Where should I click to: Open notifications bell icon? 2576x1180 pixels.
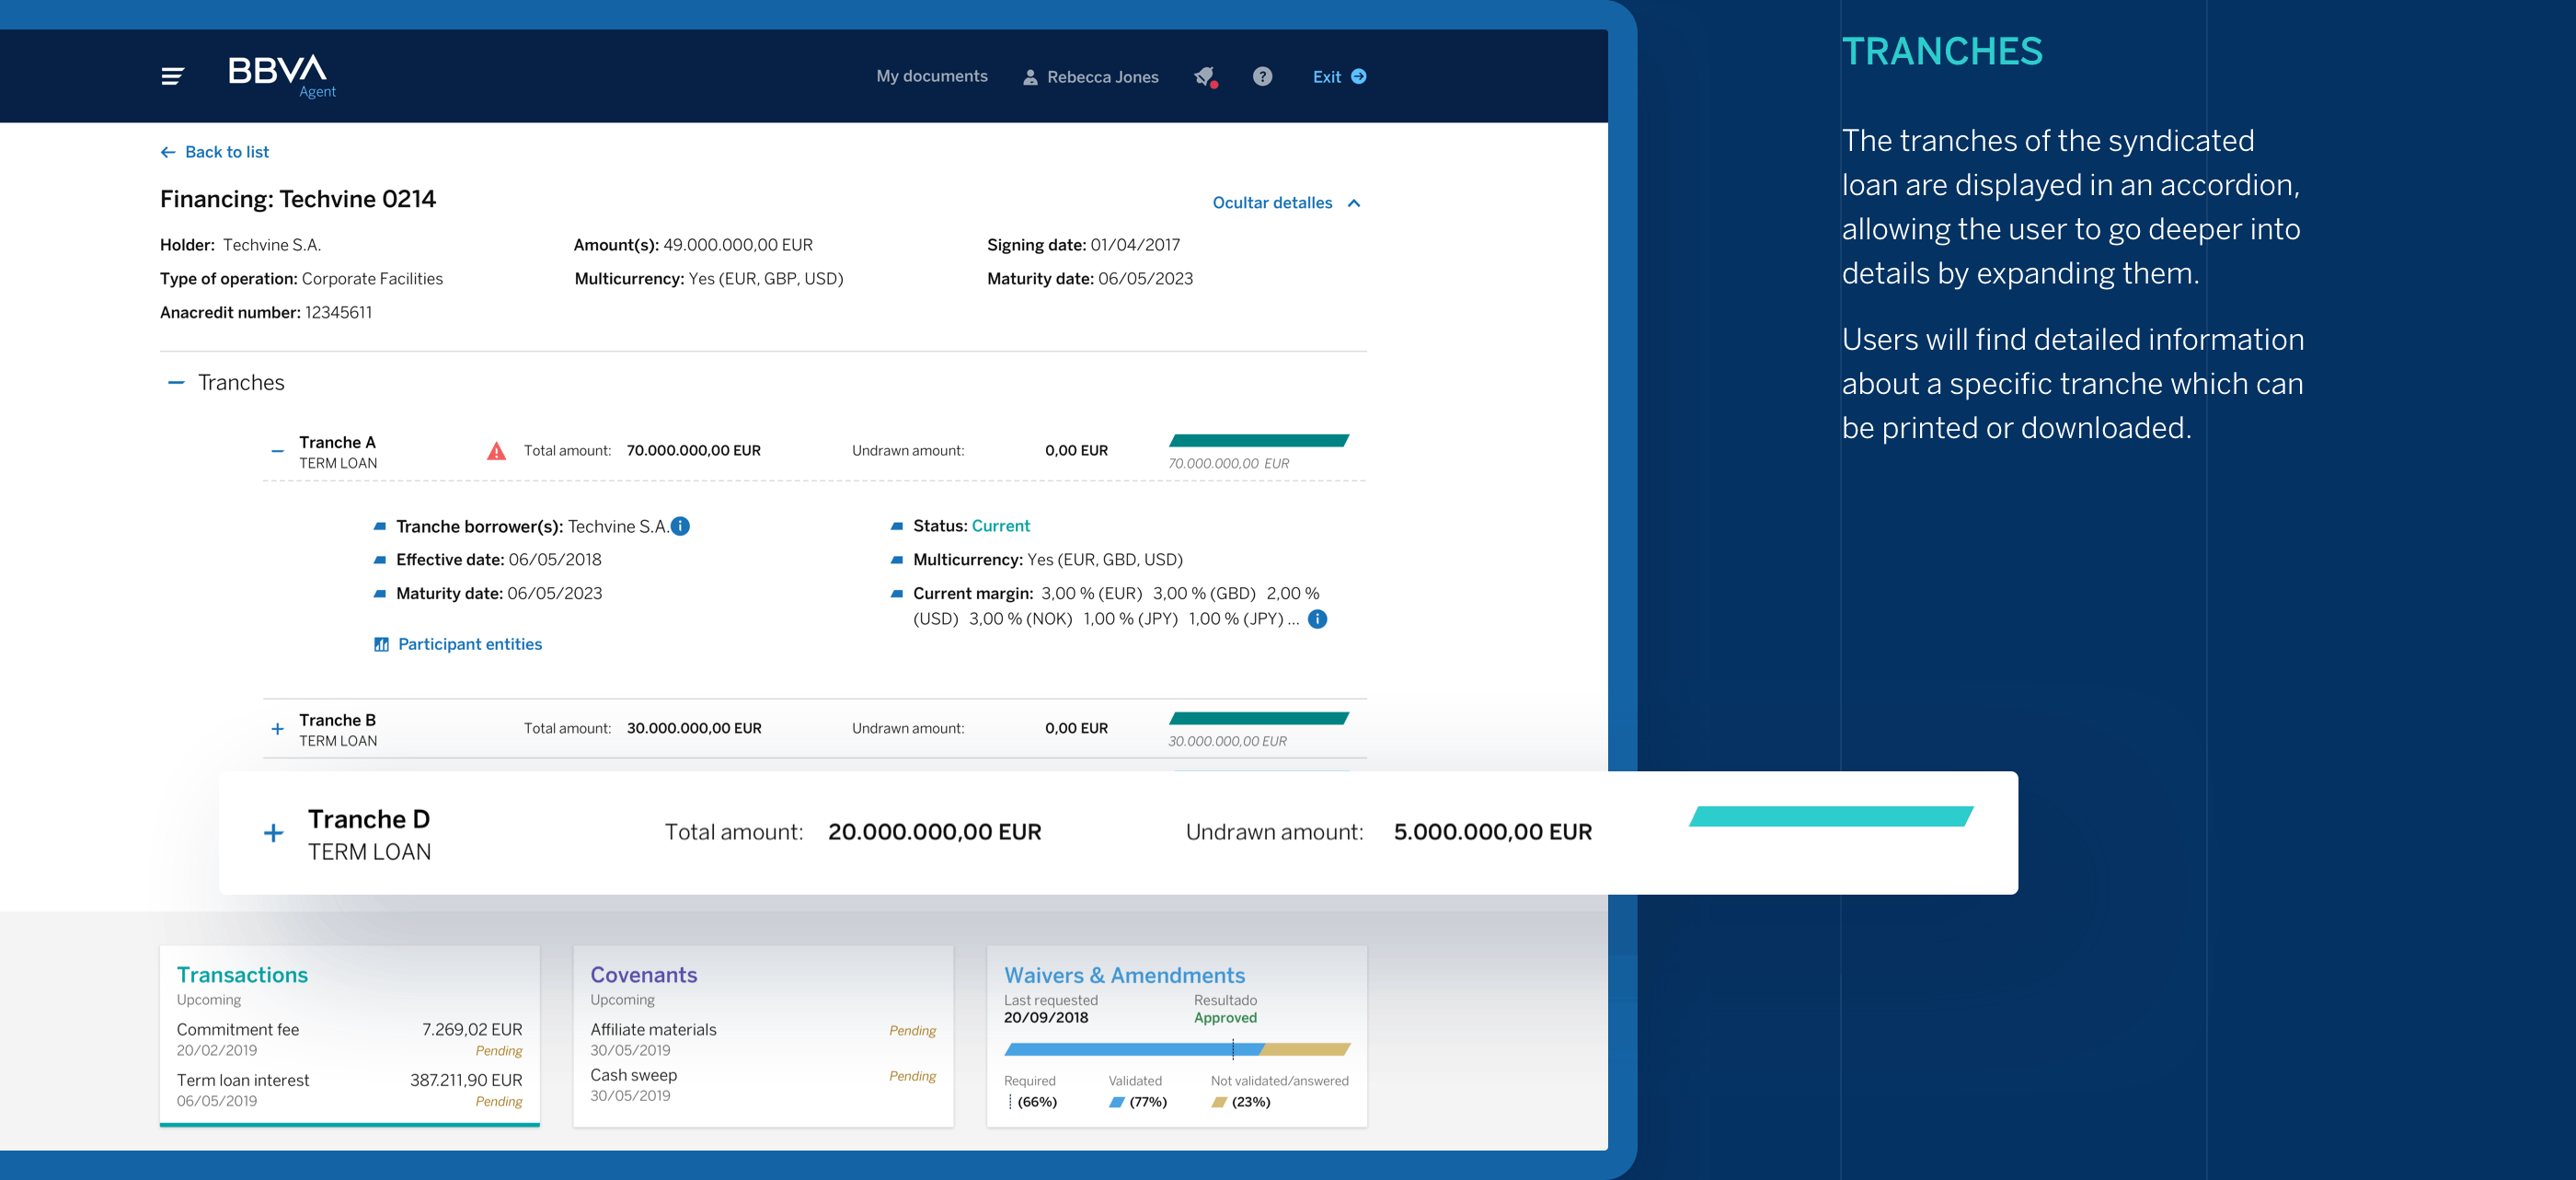tap(1205, 76)
